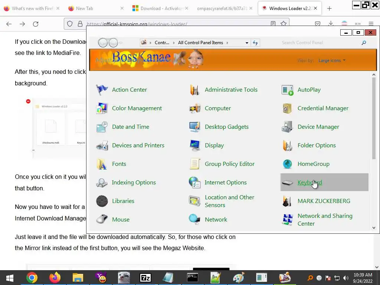The image size is (380, 285).
Task: Open Location and Other Sensors icon
Action: coord(194,201)
